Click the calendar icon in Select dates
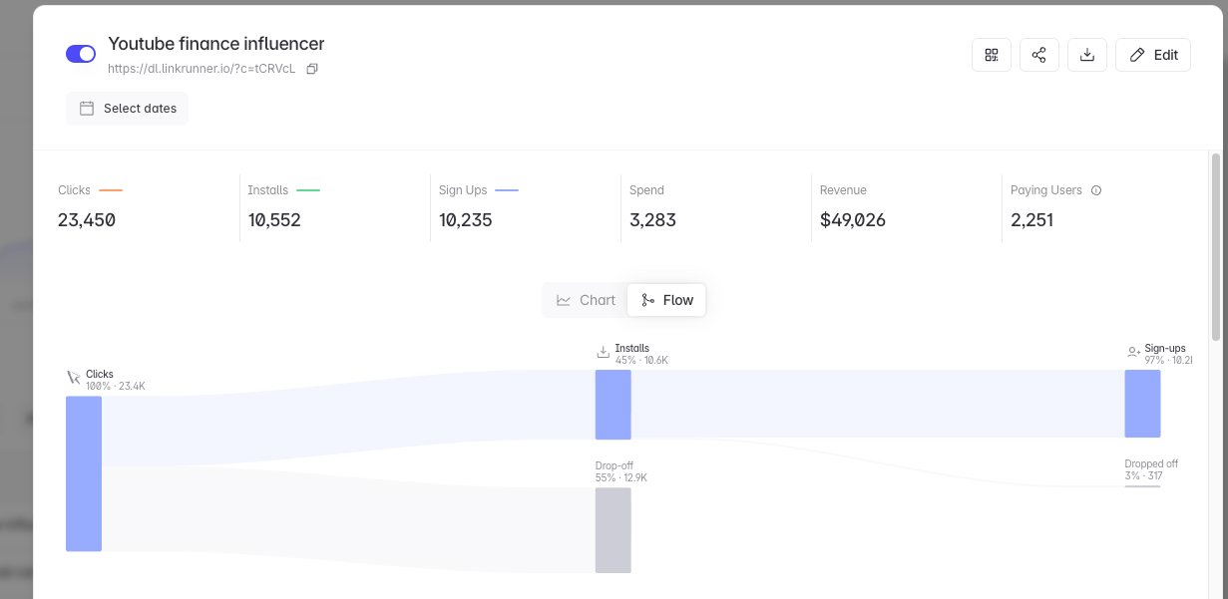Screen dimensions: 1228x599 point(87,109)
